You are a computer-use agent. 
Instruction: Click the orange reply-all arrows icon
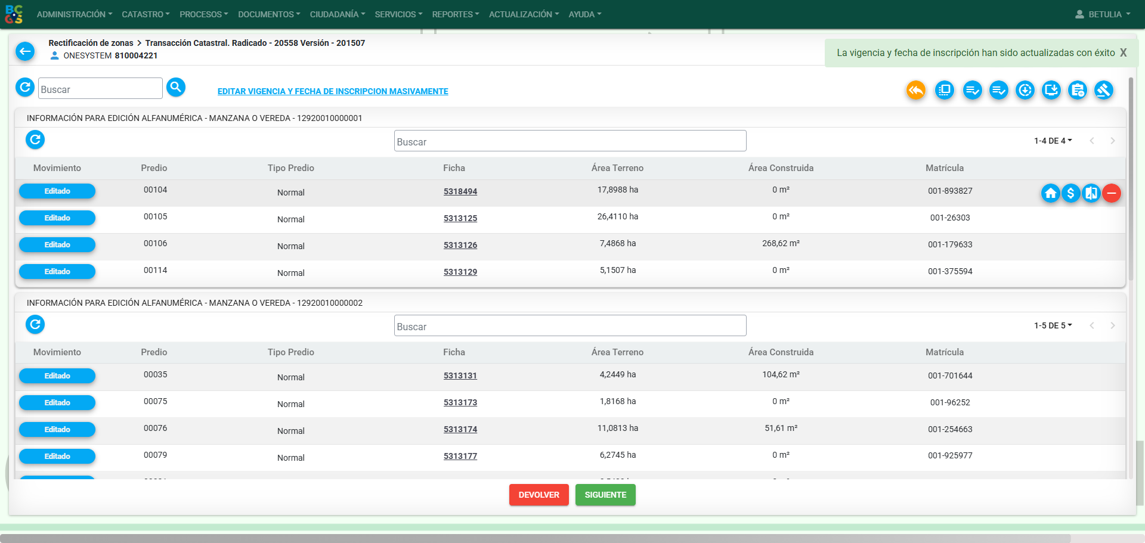pyautogui.click(x=916, y=90)
